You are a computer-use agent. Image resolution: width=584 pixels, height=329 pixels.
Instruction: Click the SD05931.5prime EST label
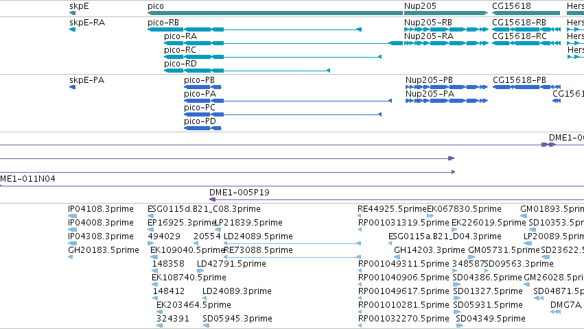488,305
